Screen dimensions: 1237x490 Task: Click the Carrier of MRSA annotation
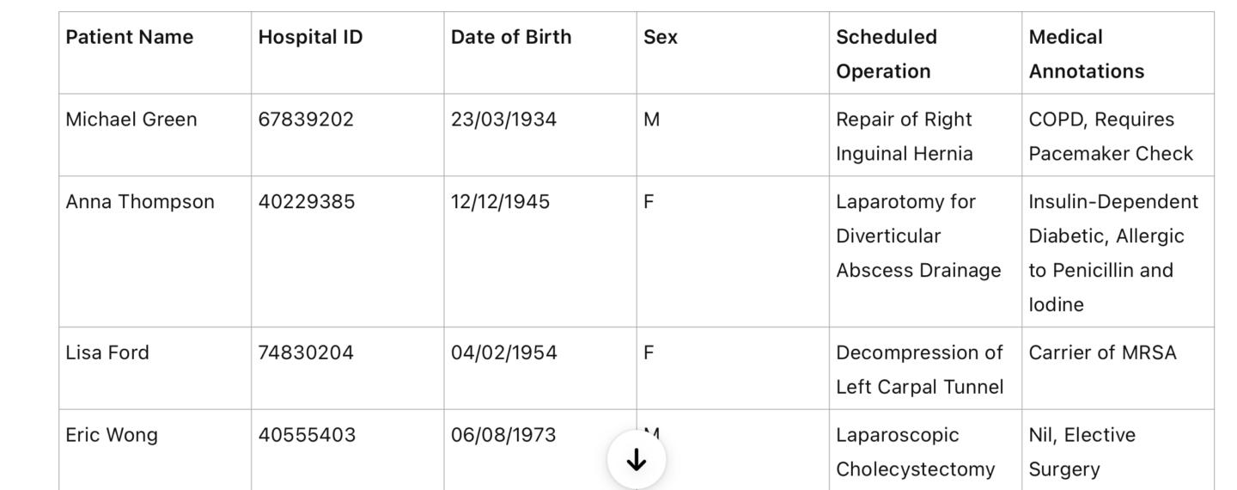click(1102, 353)
